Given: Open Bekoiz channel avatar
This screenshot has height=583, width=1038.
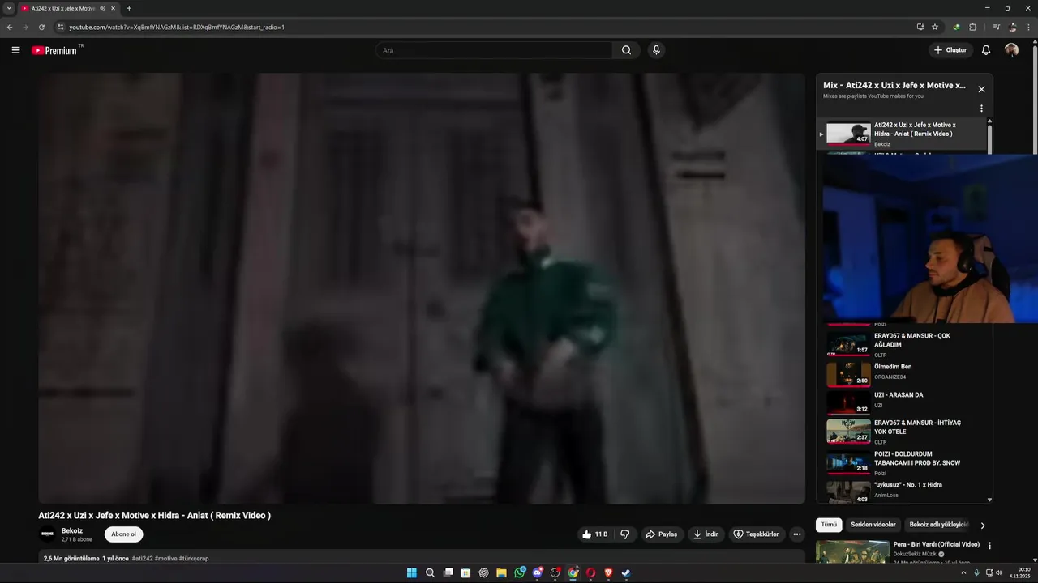Looking at the screenshot, I should tap(48, 534).
